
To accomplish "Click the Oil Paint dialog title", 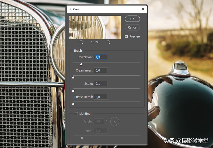I will point(74,9).
